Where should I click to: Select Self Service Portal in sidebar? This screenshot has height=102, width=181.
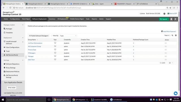click(12, 55)
